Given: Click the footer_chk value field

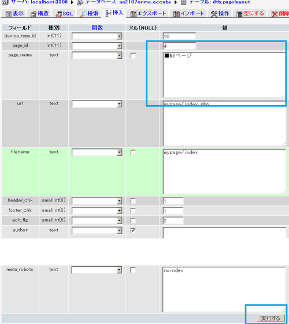Looking at the screenshot, I should tap(173, 211).
